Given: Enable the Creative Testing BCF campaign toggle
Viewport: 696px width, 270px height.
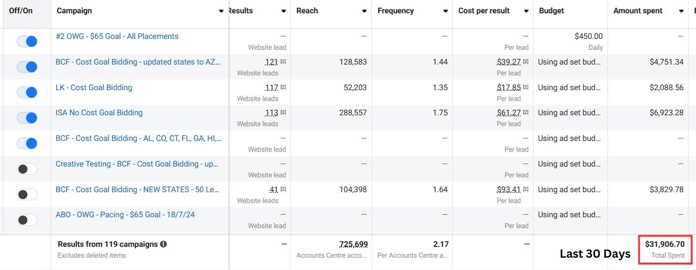Looking at the screenshot, I should (27, 169).
